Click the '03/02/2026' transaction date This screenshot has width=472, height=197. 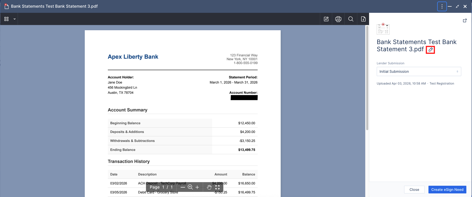[119, 183]
